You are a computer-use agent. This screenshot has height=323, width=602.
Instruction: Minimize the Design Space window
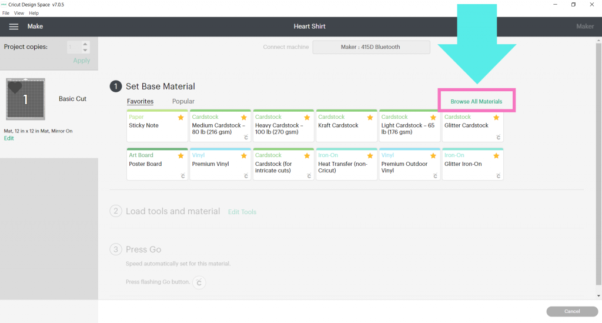click(555, 5)
